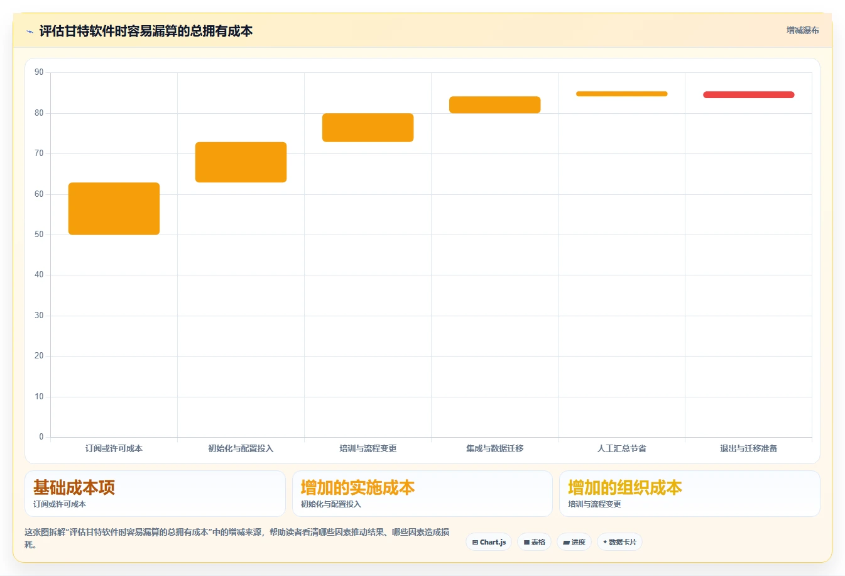Click the x-axis label 订阅或许可成本

114,448
